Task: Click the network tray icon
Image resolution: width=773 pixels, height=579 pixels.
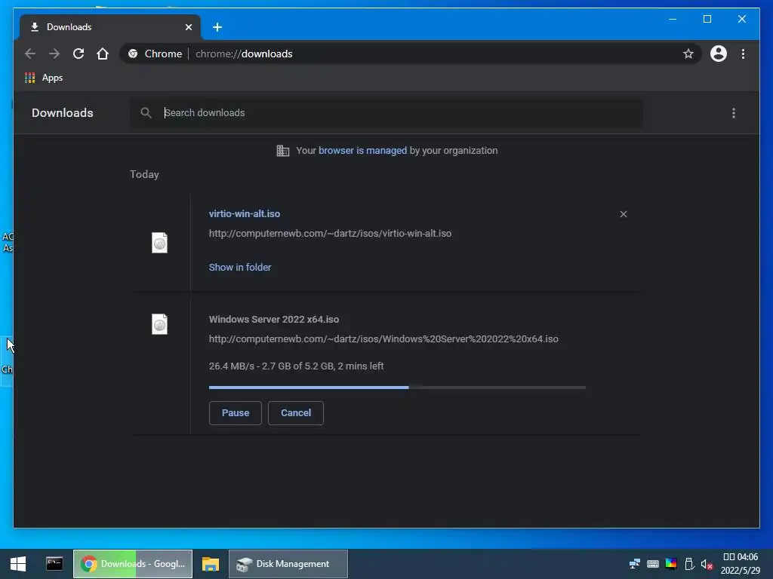Action: tap(635, 564)
